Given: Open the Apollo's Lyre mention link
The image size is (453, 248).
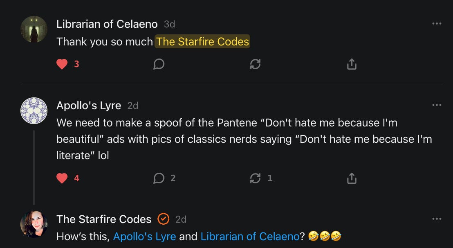Looking at the screenshot, I should tap(144, 236).
